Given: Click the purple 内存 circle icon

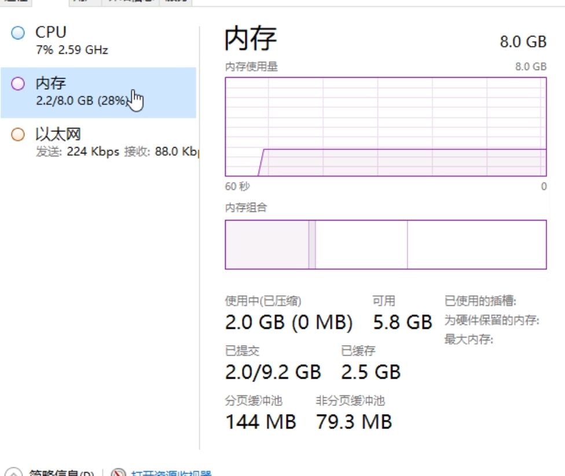Looking at the screenshot, I should click(x=19, y=84).
